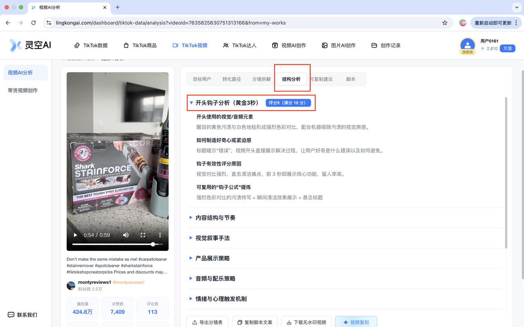Enter video fullscreen mode
The height and width of the screenshot is (327, 524).
143,235
